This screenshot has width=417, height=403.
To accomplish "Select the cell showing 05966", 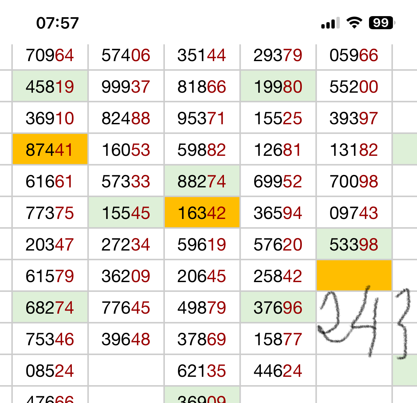I will (354, 55).
